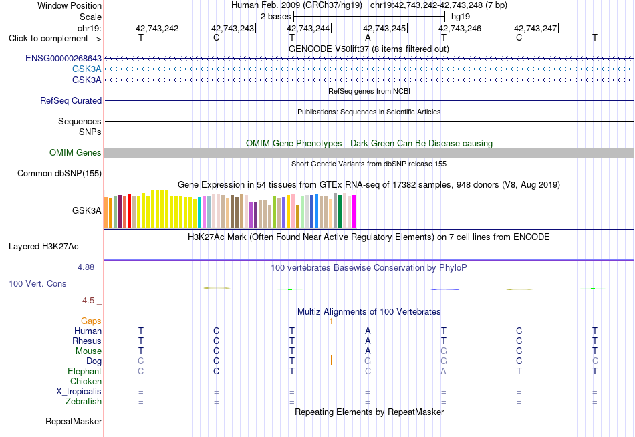Click the GTEx Gene Expression in 54 tissues title
The width and height of the screenshot is (635, 437).
coord(369,184)
